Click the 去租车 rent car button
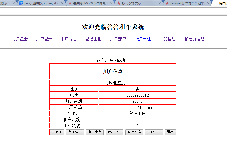Screen dimensions: 227x161 pyautogui.click(x=57, y=132)
